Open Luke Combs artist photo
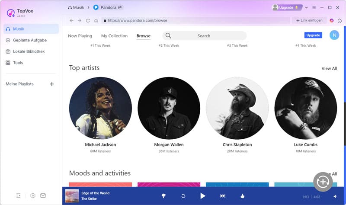346x205 pixels. point(306,108)
